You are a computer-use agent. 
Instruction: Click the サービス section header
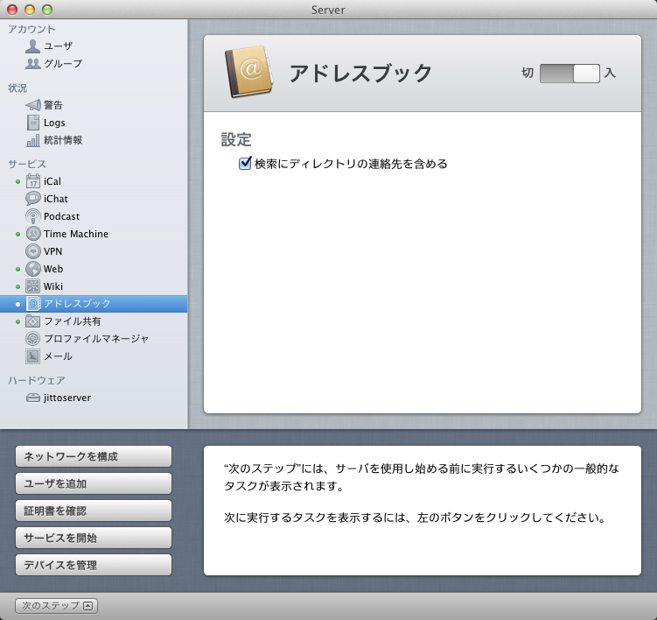tap(27, 164)
